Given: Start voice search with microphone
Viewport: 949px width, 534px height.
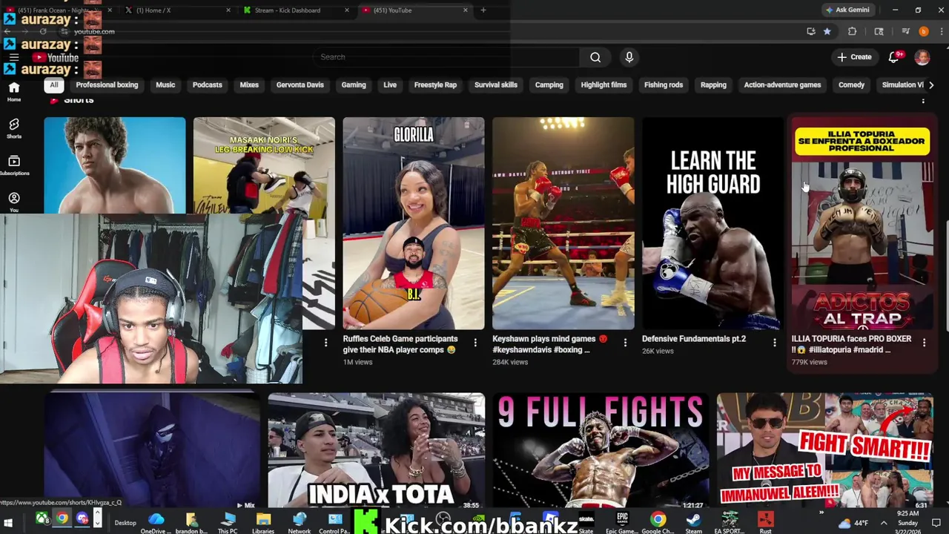Looking at the screenshot, I should [629, 57].
